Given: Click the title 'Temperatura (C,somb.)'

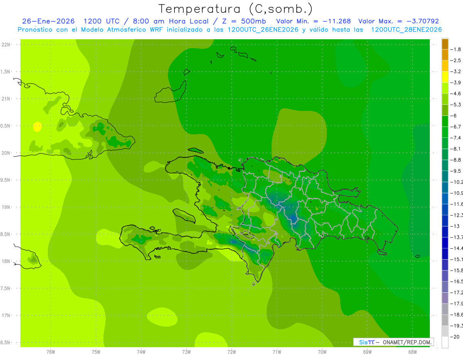Looking at the screenshot, I should pyautogui.click(x=236, y=9).
